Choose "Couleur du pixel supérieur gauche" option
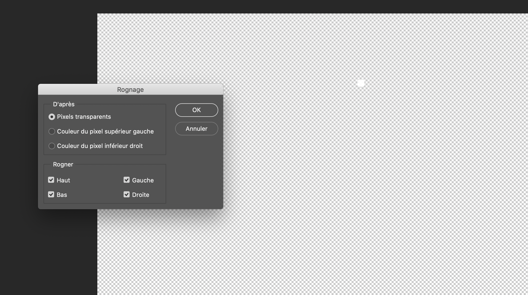 coord(52,132)
